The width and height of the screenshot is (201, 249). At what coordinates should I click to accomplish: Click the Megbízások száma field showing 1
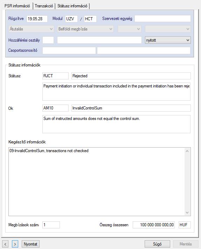point(51,225)
